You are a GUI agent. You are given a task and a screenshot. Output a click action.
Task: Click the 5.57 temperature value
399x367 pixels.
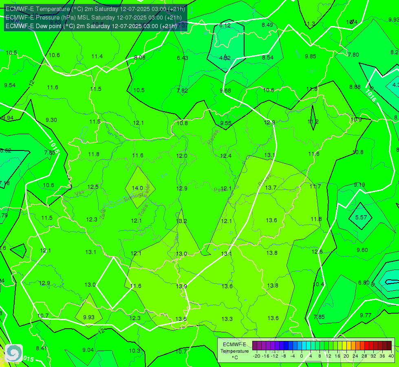pos(361,217)
